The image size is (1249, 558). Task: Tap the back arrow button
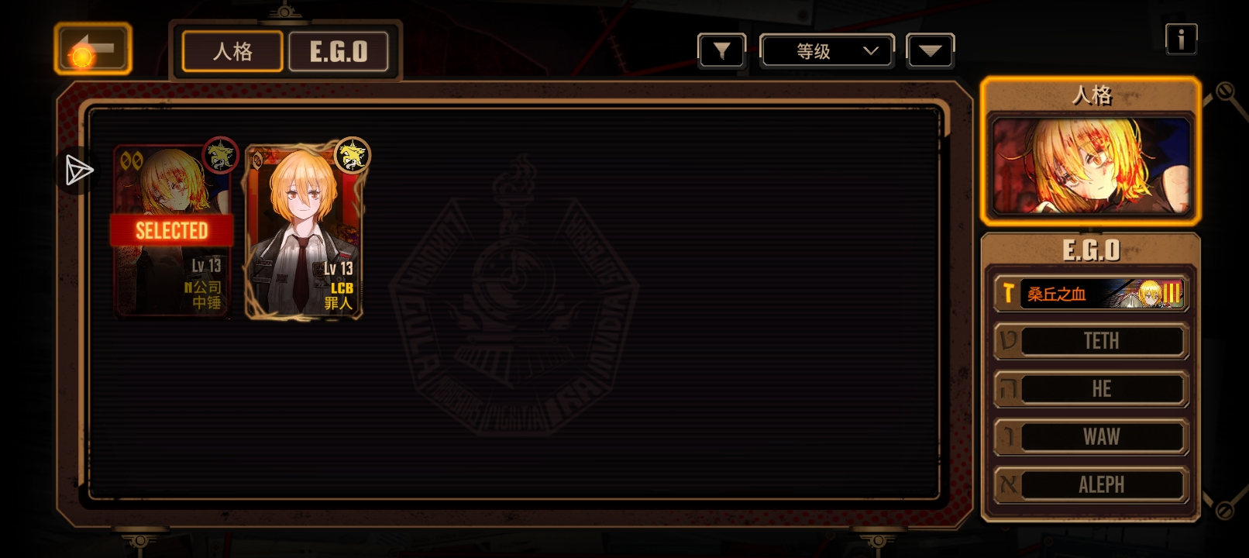[x=93, y=50]
